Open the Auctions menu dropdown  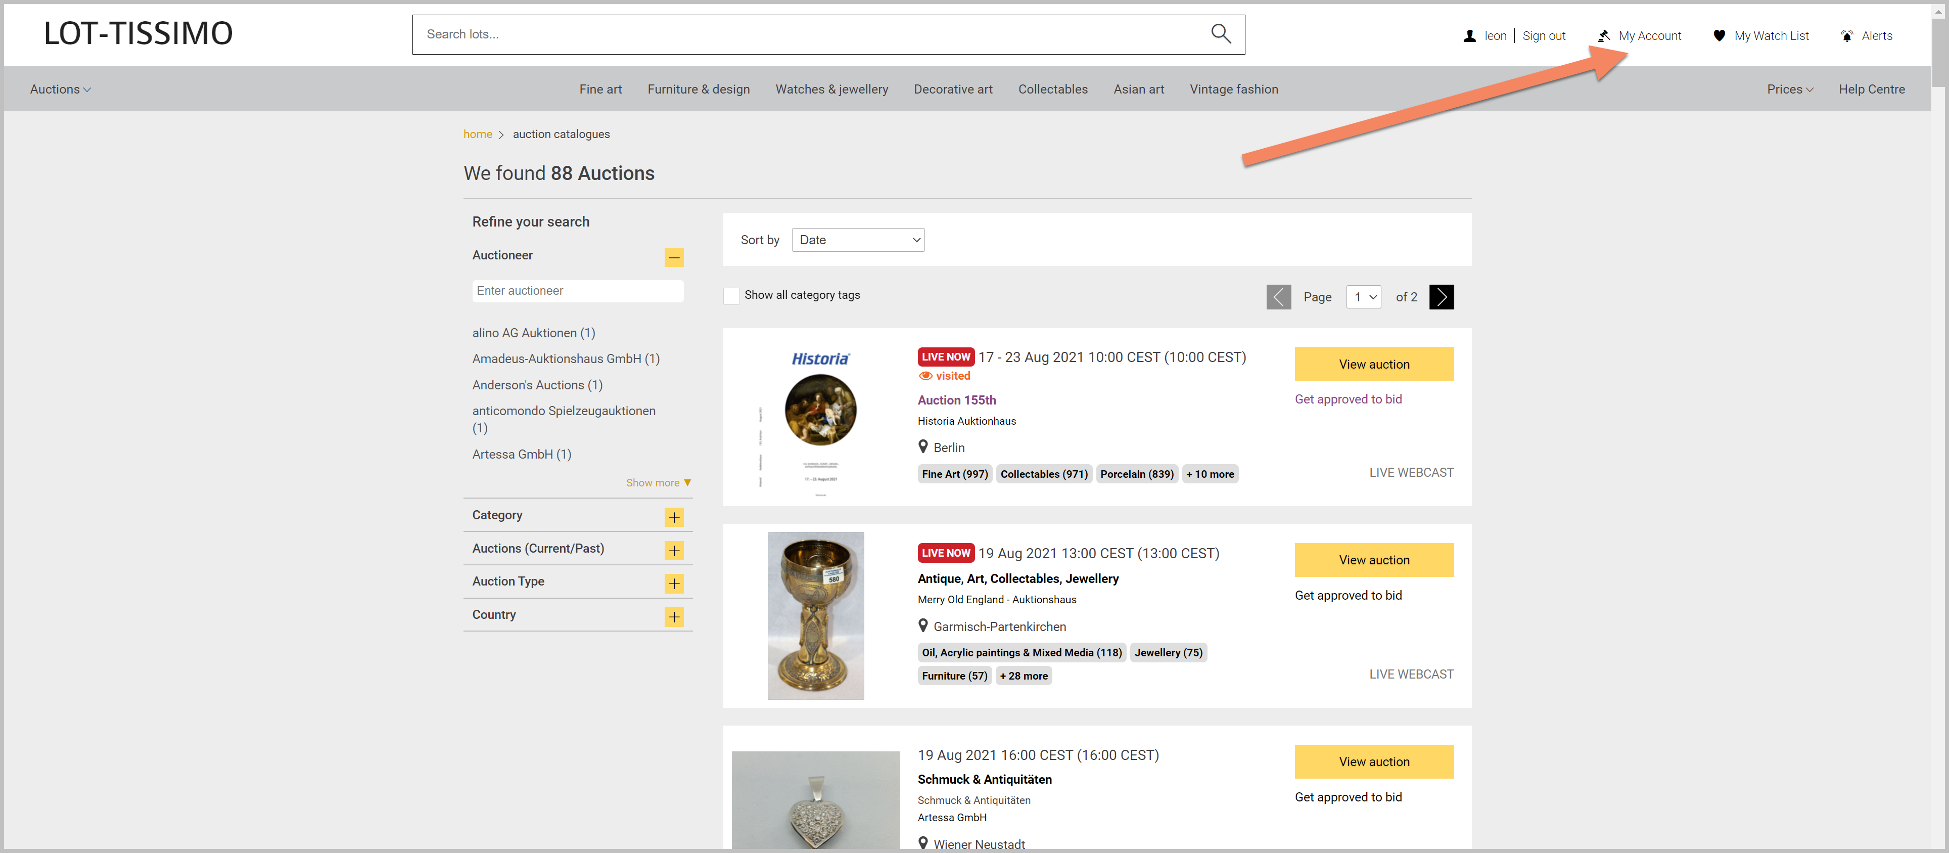click(x=61, y=89)
